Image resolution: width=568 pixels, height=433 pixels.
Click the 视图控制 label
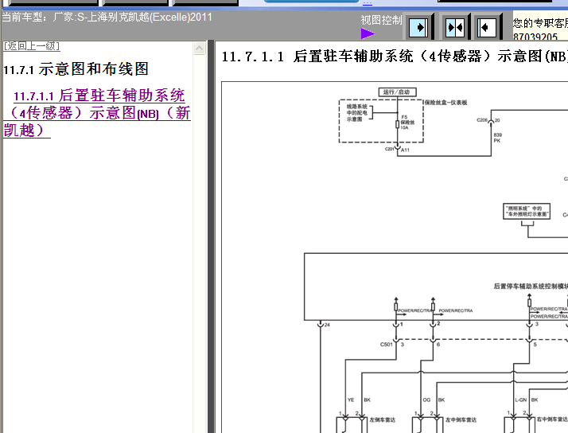pos(381,20)
